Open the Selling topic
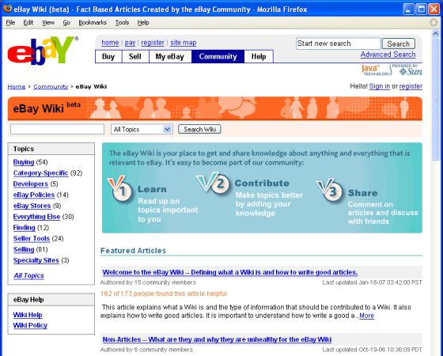 (24, 249)
